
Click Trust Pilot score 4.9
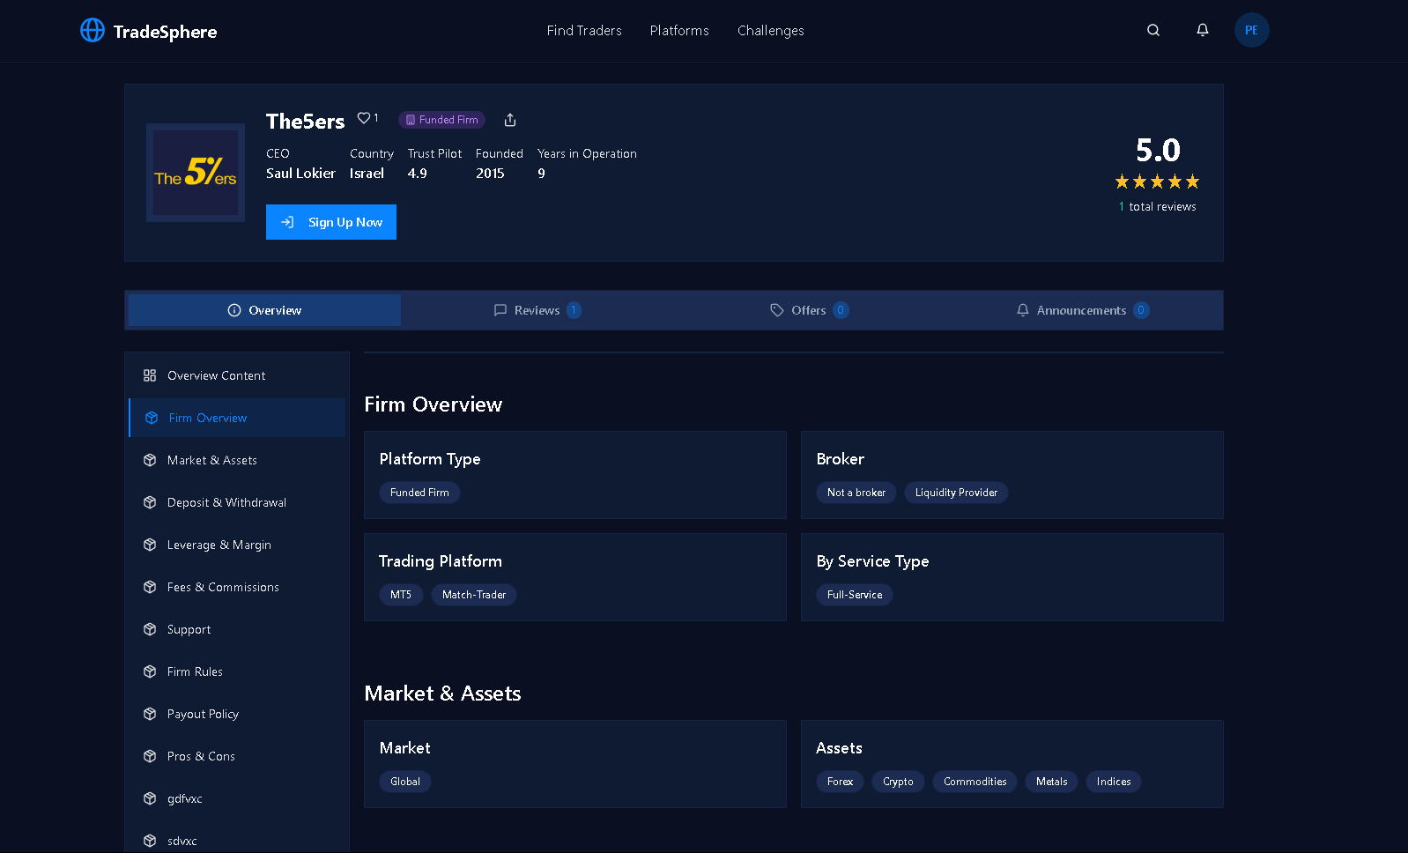[418, 174]
